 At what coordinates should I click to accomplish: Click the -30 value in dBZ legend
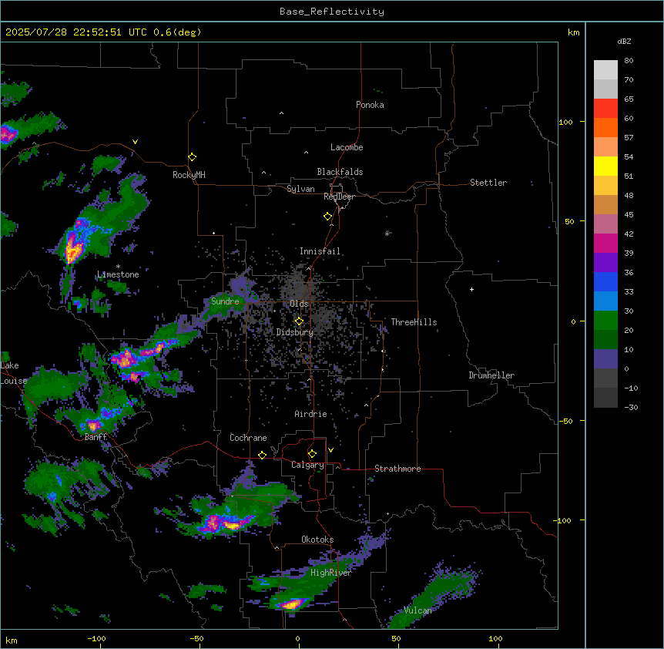coord(631,407)
